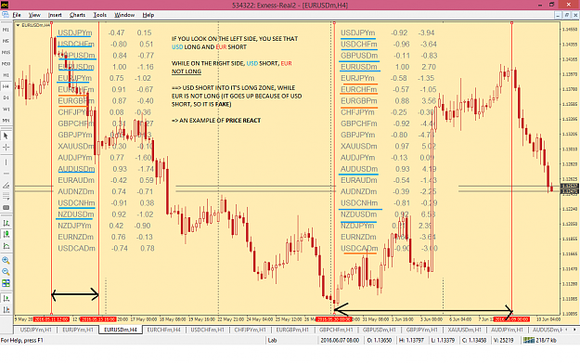
Task: Open the Help menu
Action: tap(148, 15)
